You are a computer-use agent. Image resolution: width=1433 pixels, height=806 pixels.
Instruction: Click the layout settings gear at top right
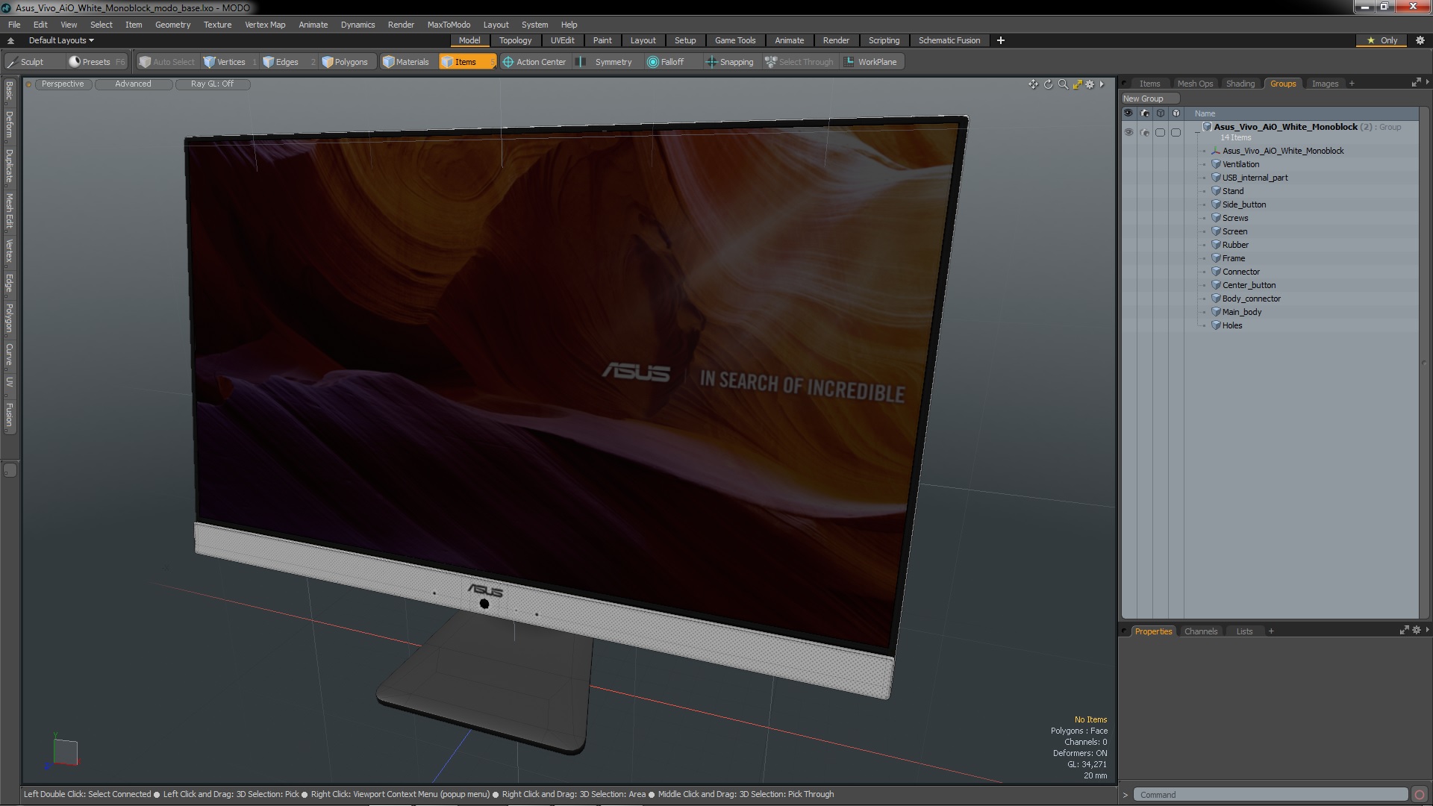[x=1420, y=40]
